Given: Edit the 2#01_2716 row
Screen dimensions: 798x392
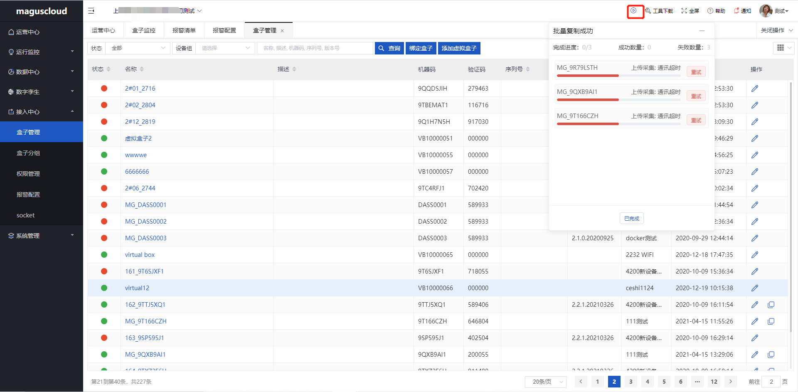Looking at the screenshot, I should (x=755, y=89).
